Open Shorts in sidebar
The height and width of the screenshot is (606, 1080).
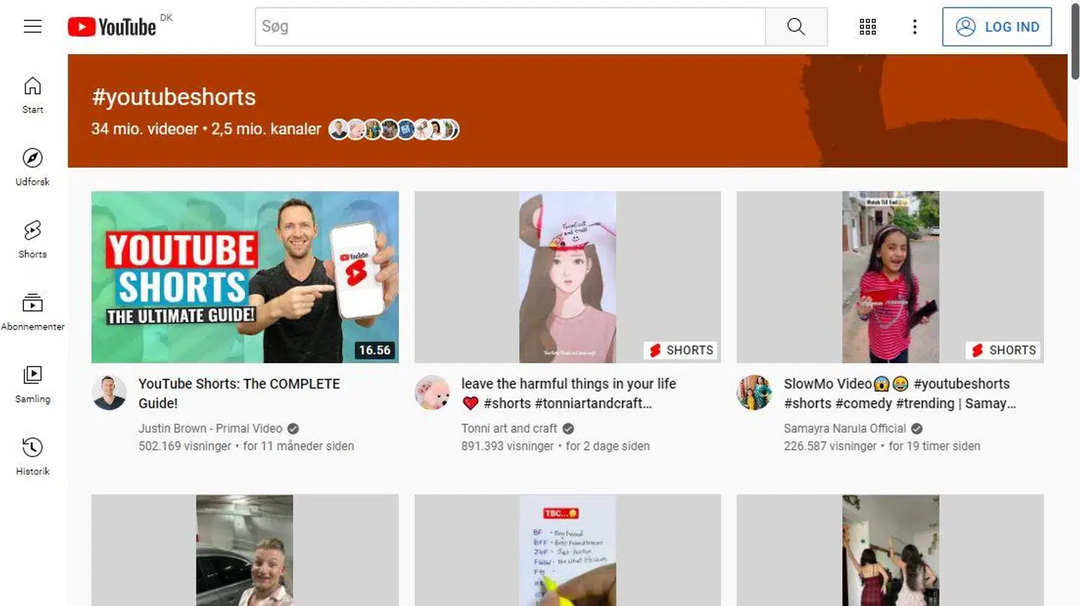pos(32,239)
